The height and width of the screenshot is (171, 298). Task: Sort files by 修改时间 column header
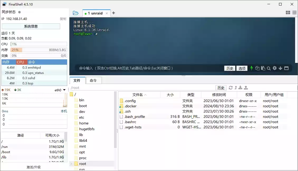pyautogui.click(x=219, y=95)
